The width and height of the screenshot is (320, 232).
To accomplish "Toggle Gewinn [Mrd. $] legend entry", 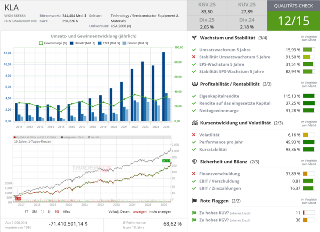I will [x=135, y=43].
